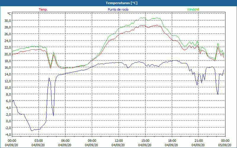Click the 18,0 y-axis value
This screenshot has height=148, width=237.
tap(8, 61)
